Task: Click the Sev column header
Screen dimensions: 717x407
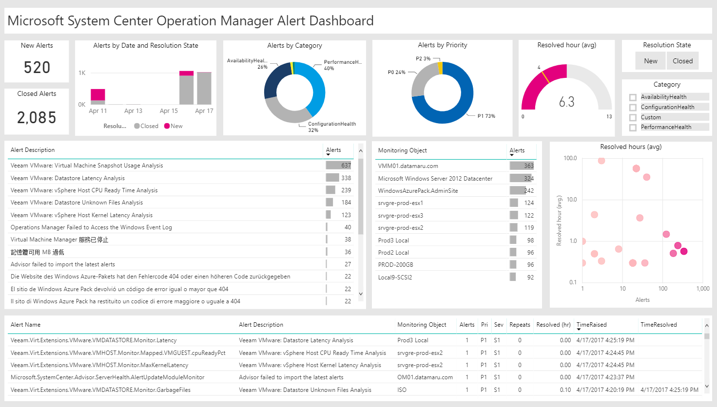Action: (x=499, y=325)
